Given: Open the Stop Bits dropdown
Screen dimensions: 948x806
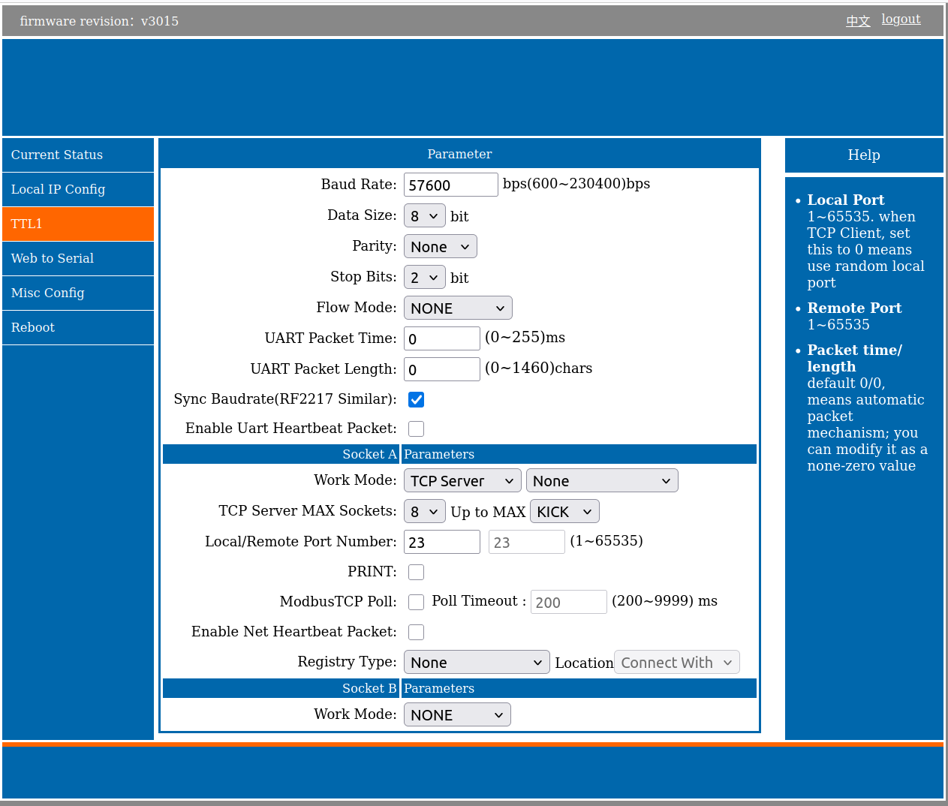Looking at the screenshot, I should 424,278.
